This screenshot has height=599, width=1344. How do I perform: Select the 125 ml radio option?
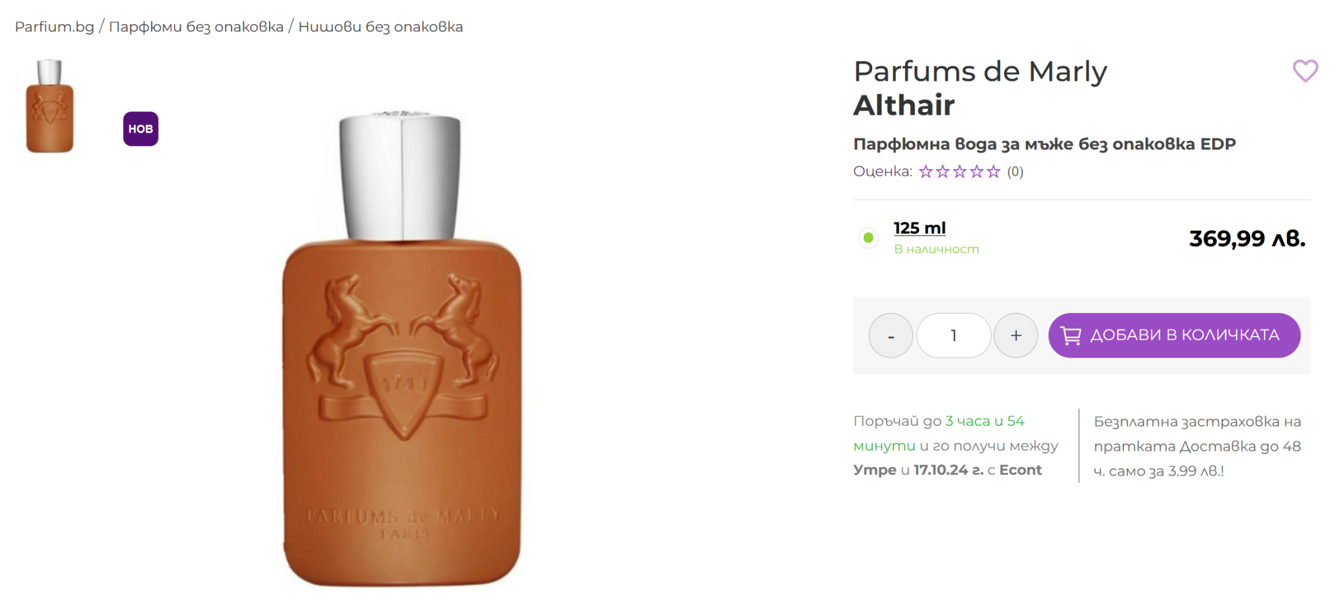pyautogui.click(x=868, y=238)
